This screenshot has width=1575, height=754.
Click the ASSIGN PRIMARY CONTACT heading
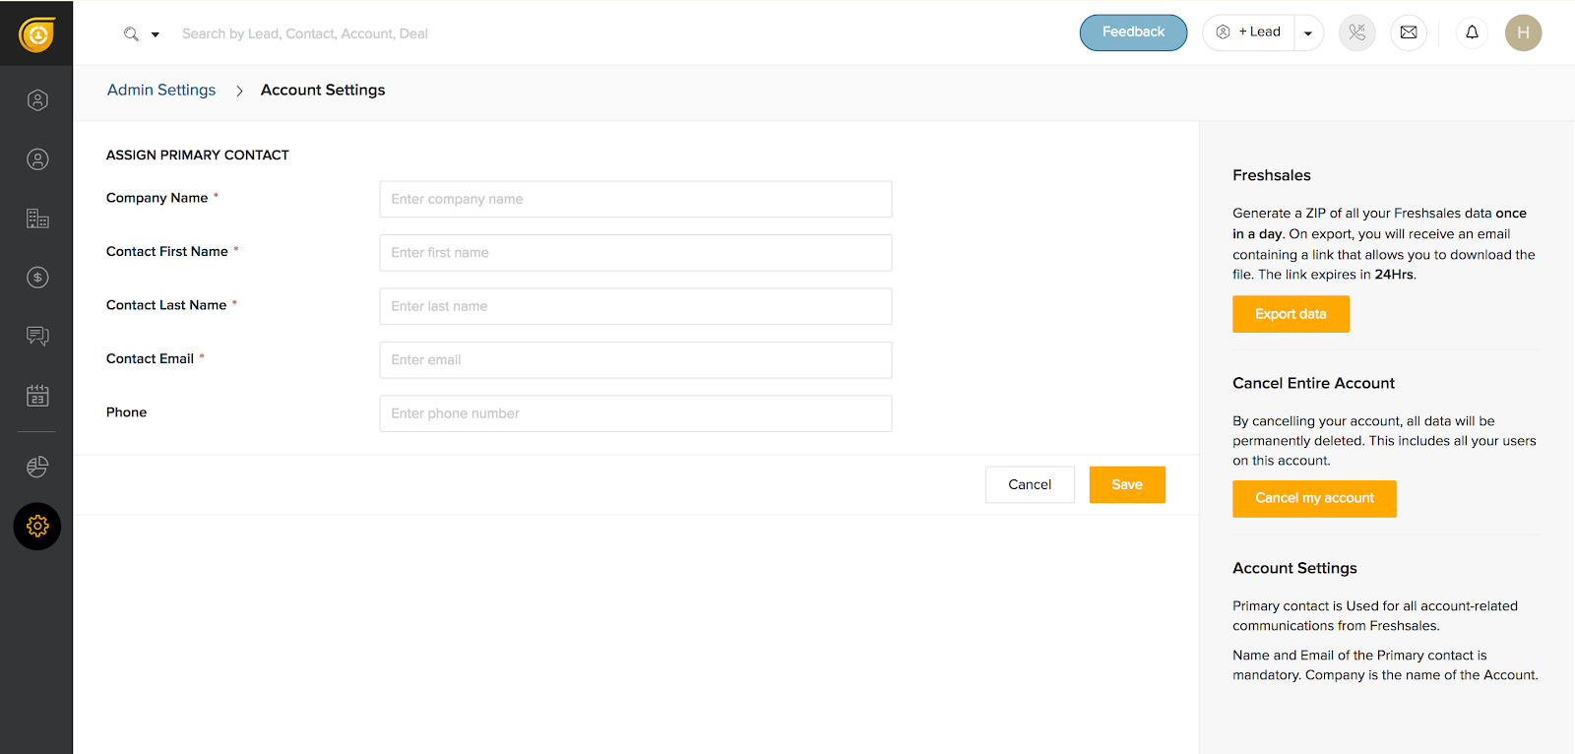tap(198, 155)
